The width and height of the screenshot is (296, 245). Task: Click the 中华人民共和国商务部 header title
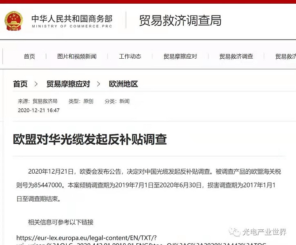72,19
